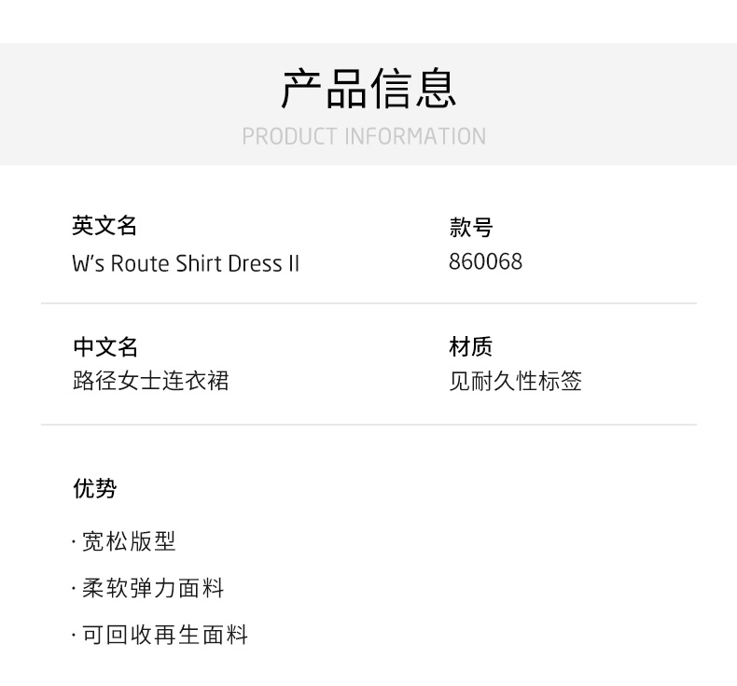737x686 pixels.
Task: Select the 中文名 label
Action: coord(105,347)
